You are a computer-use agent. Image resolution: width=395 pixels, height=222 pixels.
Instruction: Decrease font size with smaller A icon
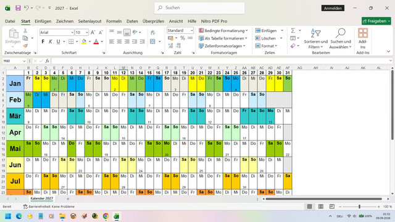[101, 33]
